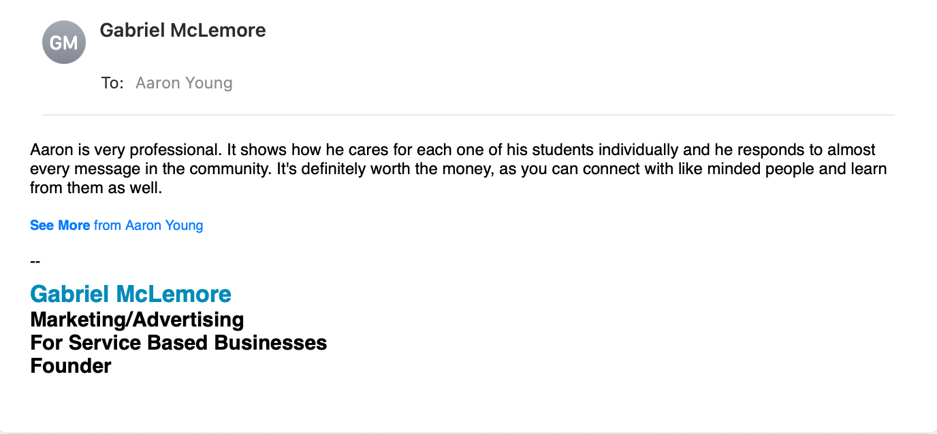937x434 pixels.
Task: Click the GM sender avatar
Action: (64, 42)
